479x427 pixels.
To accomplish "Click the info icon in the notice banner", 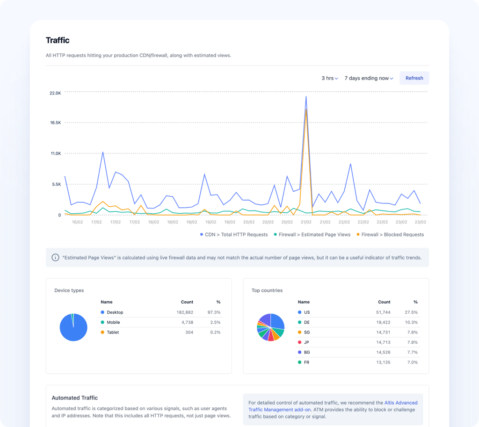I will [x=56, y=258].
